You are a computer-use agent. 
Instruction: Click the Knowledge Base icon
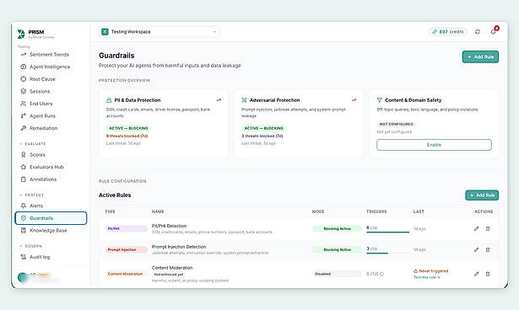click(23, 230)
